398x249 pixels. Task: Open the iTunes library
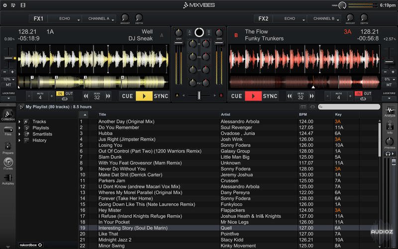point(8,164)
